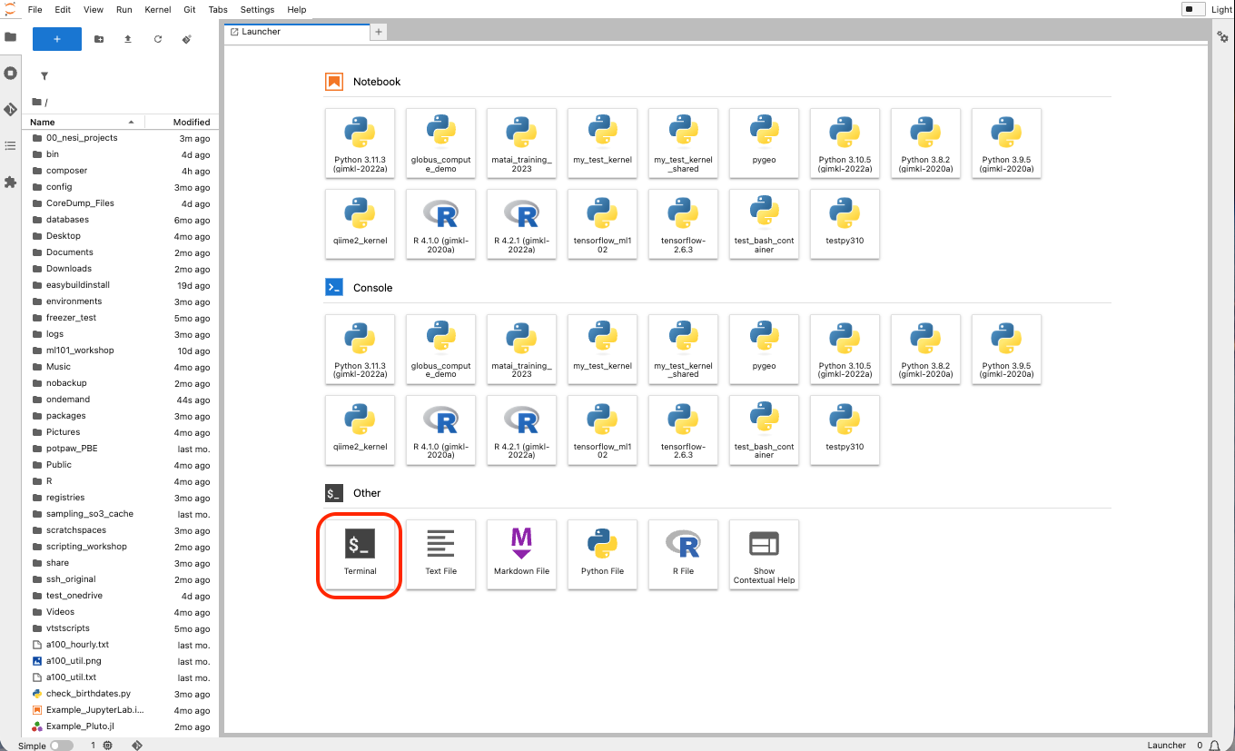Select the ondemand folder
The height and width of the screenshot is (751, 1235).
click(x=120, y=400)
